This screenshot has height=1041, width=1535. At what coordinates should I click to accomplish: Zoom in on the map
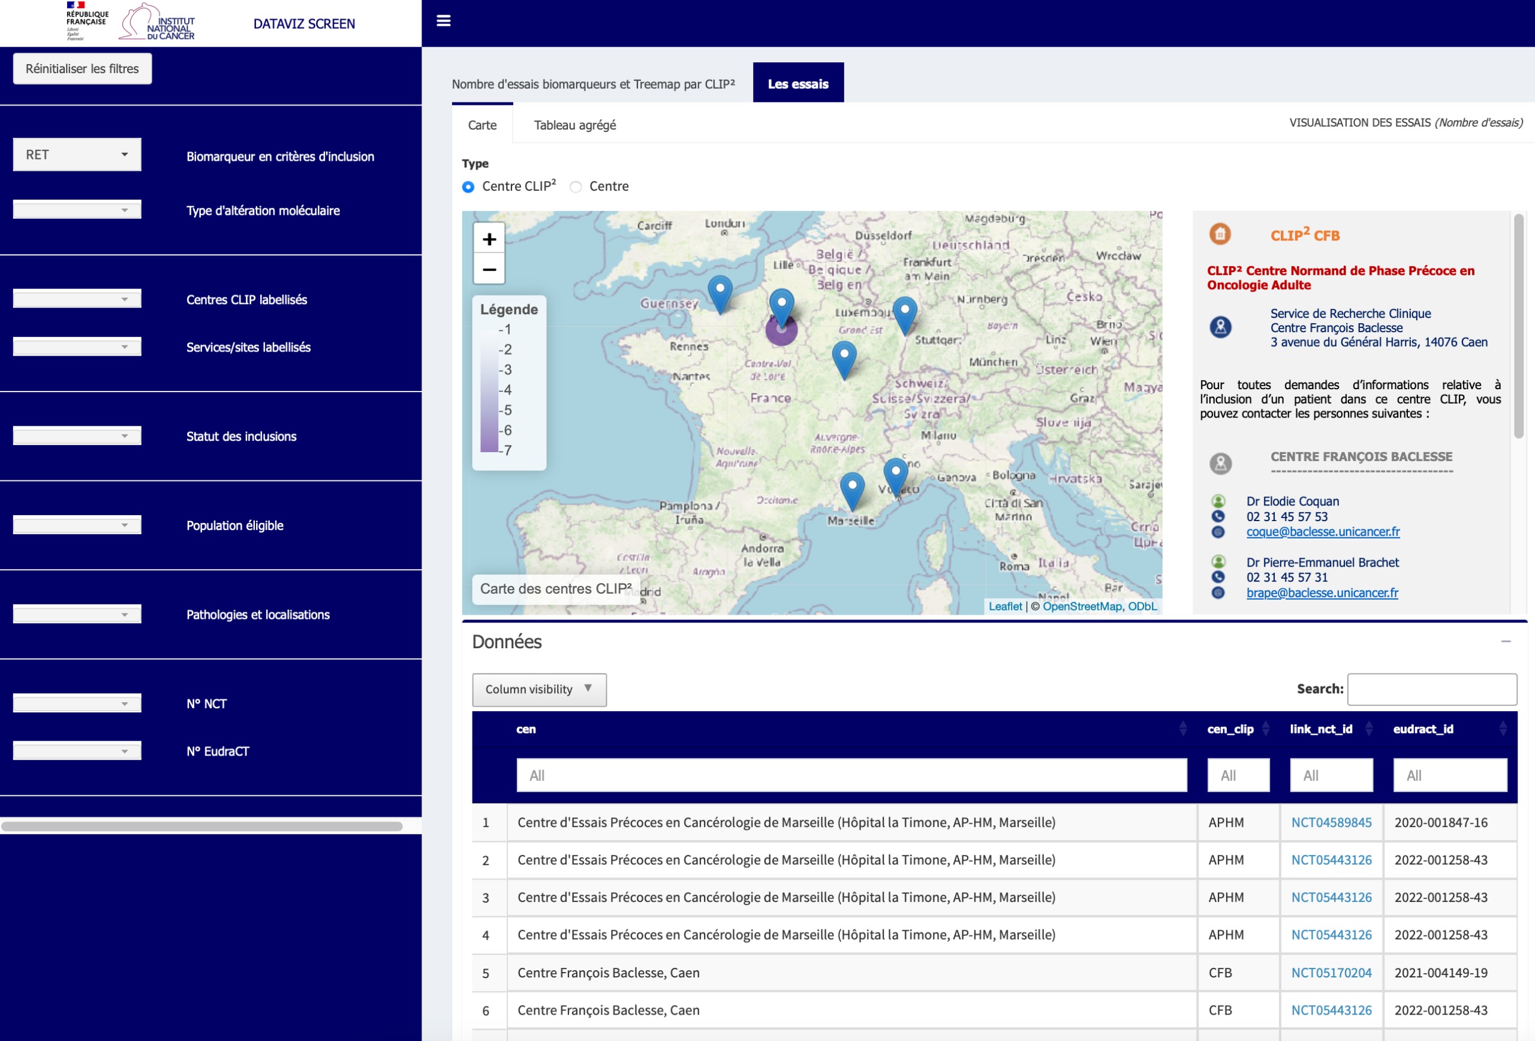[489, 239]
